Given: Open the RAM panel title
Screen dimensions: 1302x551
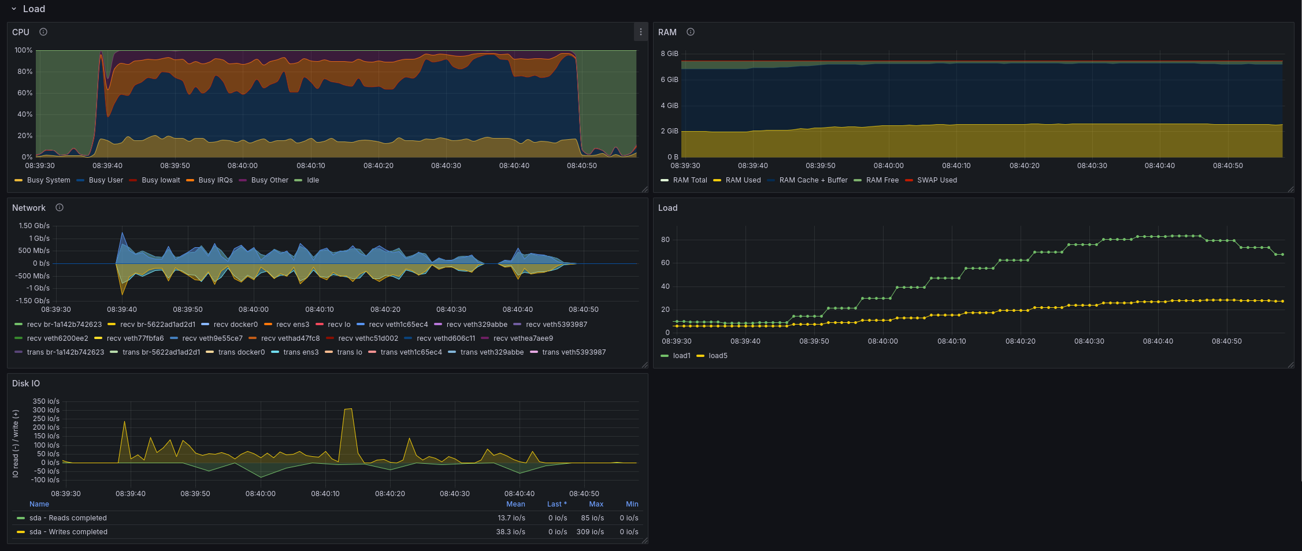Looking at the screenshot, I should 667,32.
